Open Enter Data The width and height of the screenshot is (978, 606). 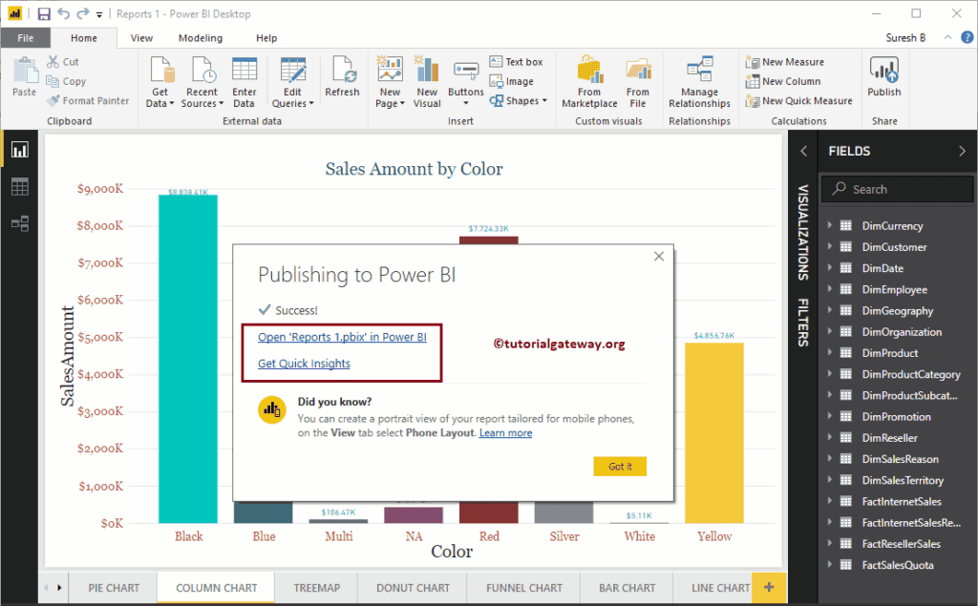coord(244,81)
